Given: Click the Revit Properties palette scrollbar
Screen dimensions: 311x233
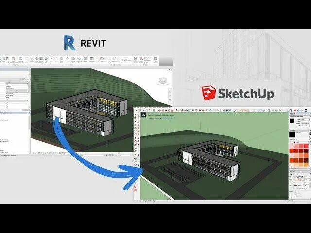Looking at the screenshot, I should coord(29,87).
